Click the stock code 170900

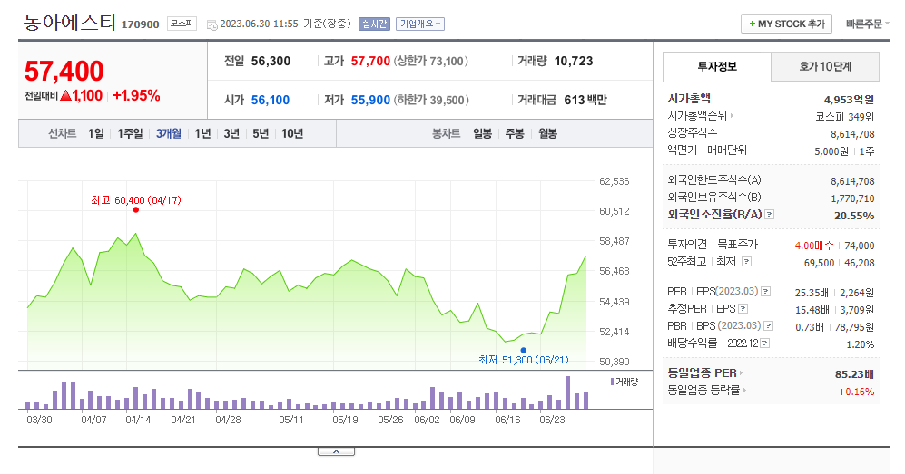tap(141, 24)
